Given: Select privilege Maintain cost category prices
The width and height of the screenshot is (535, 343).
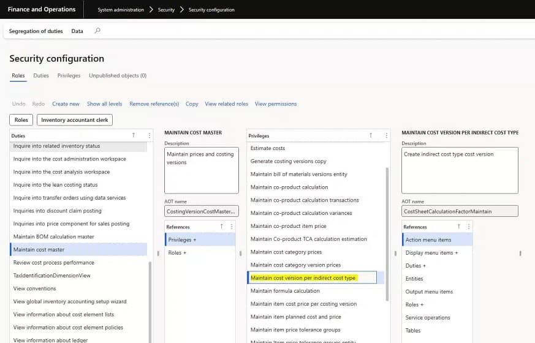Looking at the screenshot, I should pos(316,252).
